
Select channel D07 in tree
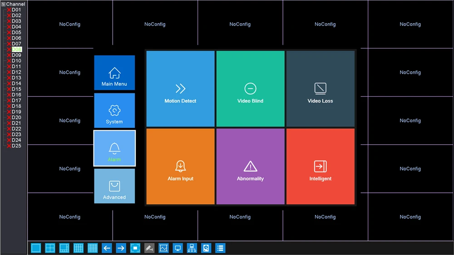16,44
